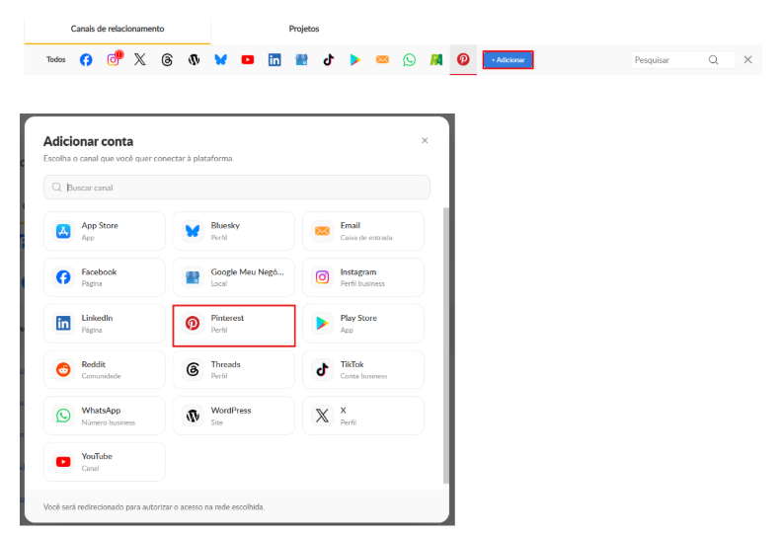
Task: Click the dialog's vertical scrollbar
Action: point(446,345)
